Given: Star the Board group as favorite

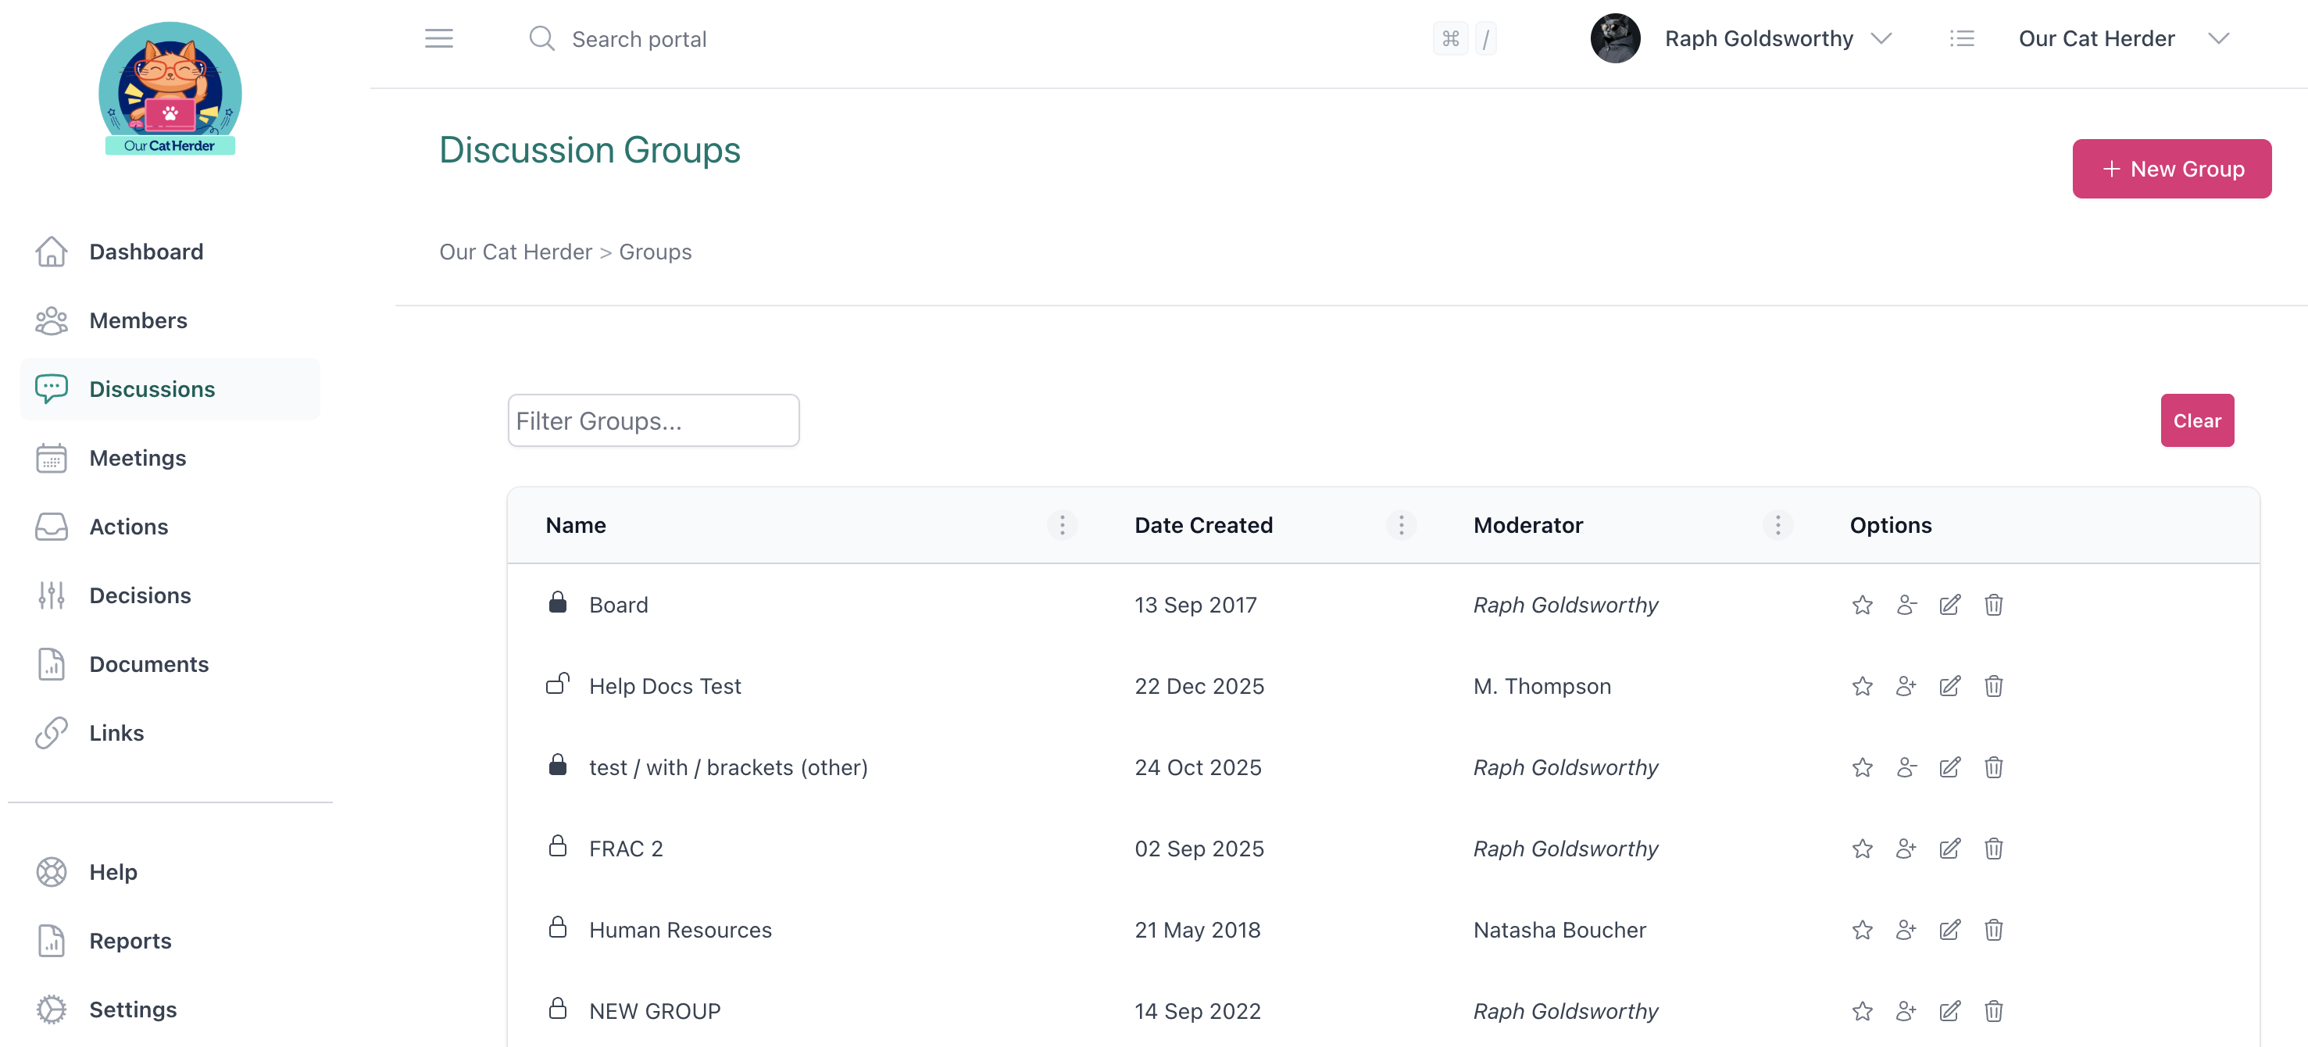Looking at the screenshot, I should coord(1862,605).
